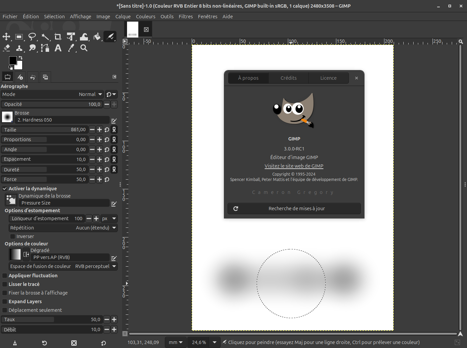
Task: Open the Fichier menu
Action: [x=10, y=17]
